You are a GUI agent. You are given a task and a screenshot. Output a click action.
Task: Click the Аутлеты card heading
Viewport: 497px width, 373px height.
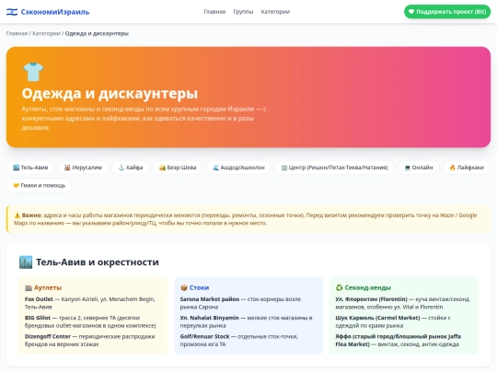48,287
